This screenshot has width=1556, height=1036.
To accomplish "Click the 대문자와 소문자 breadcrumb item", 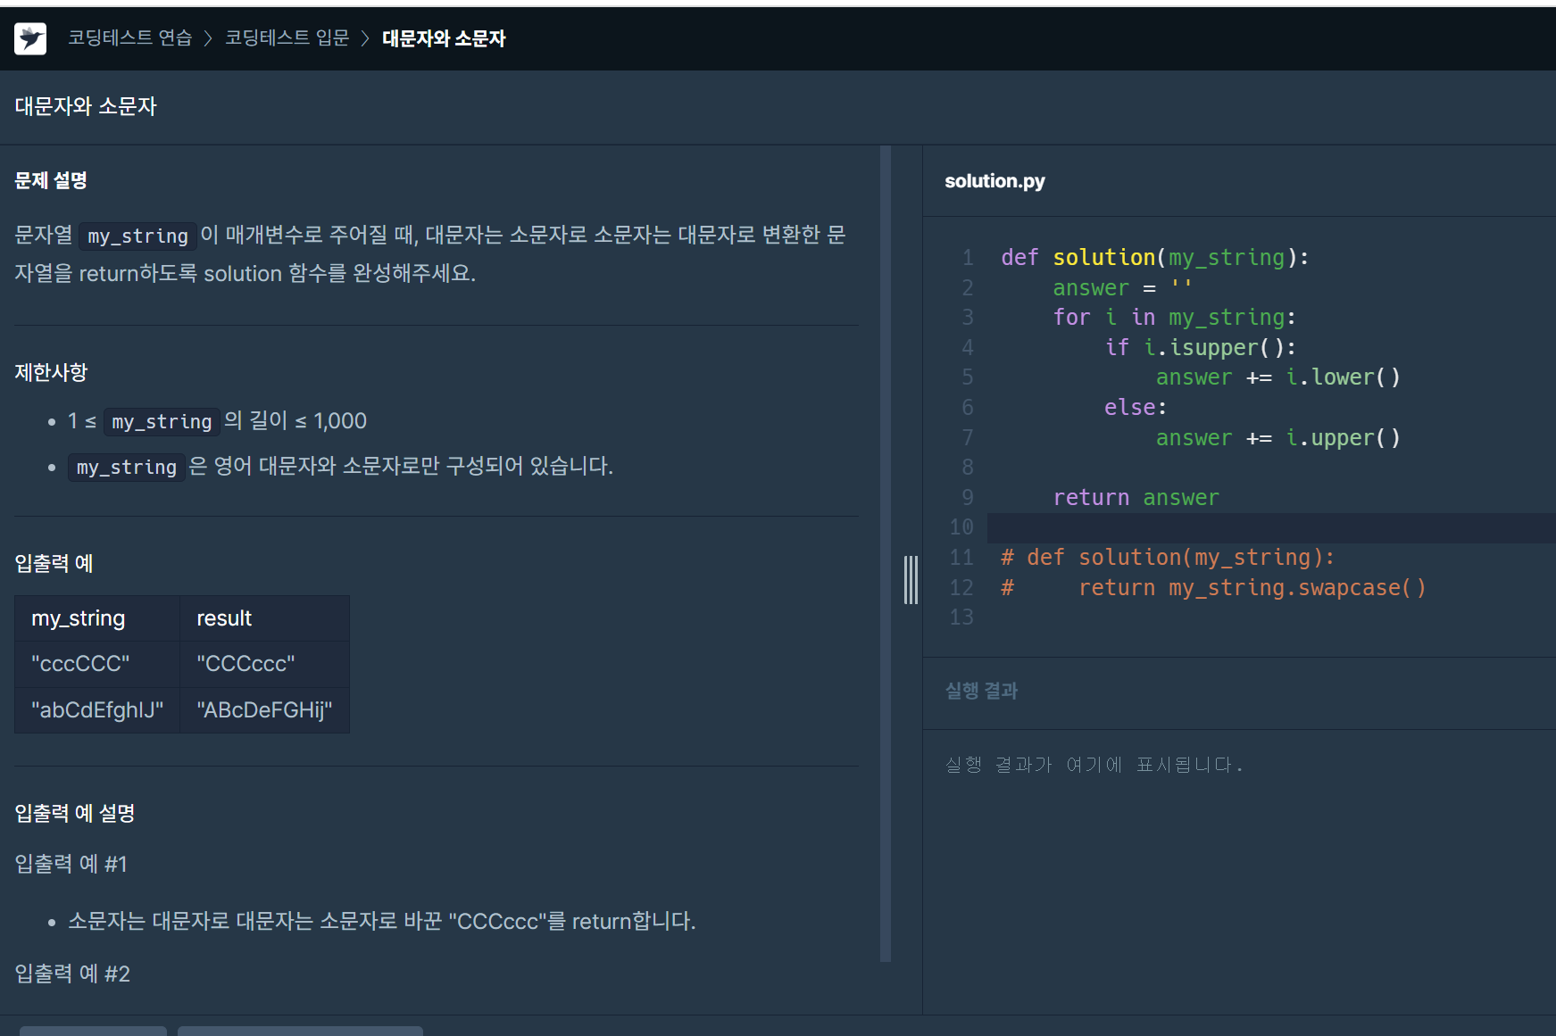I will point(444,38).
